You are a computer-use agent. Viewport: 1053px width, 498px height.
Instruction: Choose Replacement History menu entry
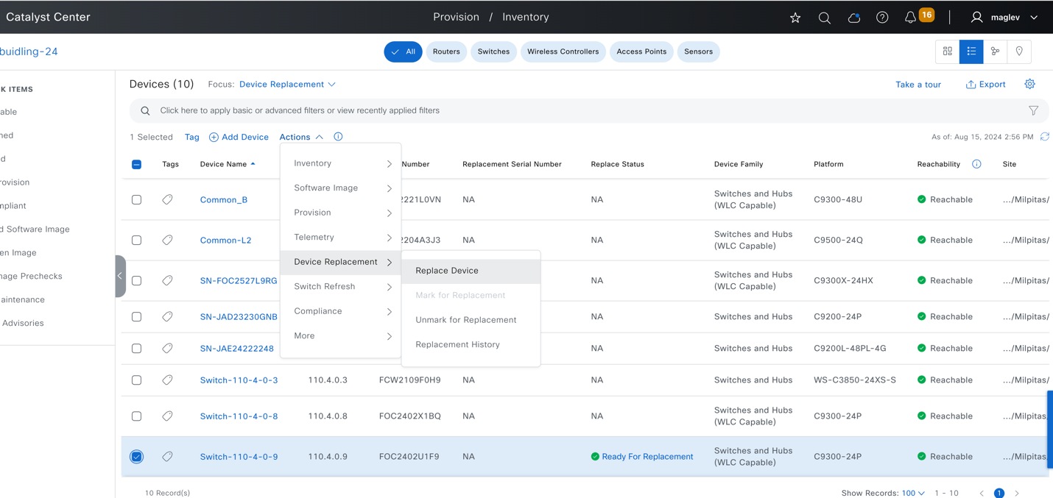(457, 344)
